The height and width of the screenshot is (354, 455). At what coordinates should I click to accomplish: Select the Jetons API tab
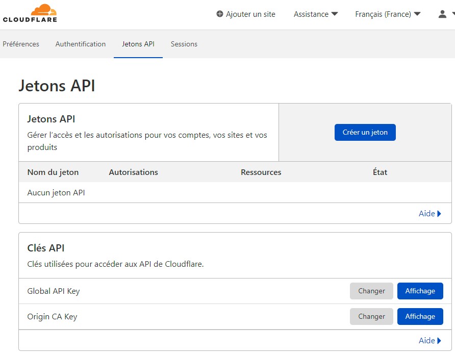coord(138,44)
